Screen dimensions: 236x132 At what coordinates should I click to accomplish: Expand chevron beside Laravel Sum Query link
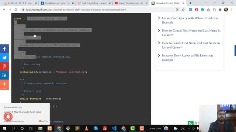click(x=159, y=18)
